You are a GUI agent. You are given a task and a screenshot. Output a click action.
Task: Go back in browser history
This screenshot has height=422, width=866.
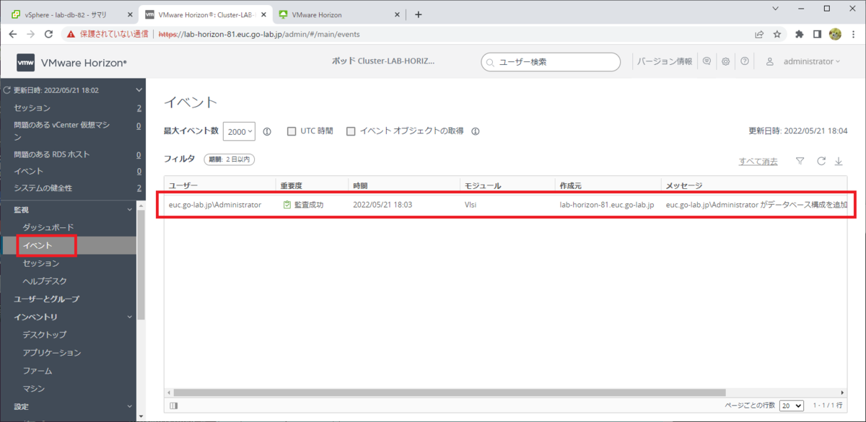tap(12, 34)
